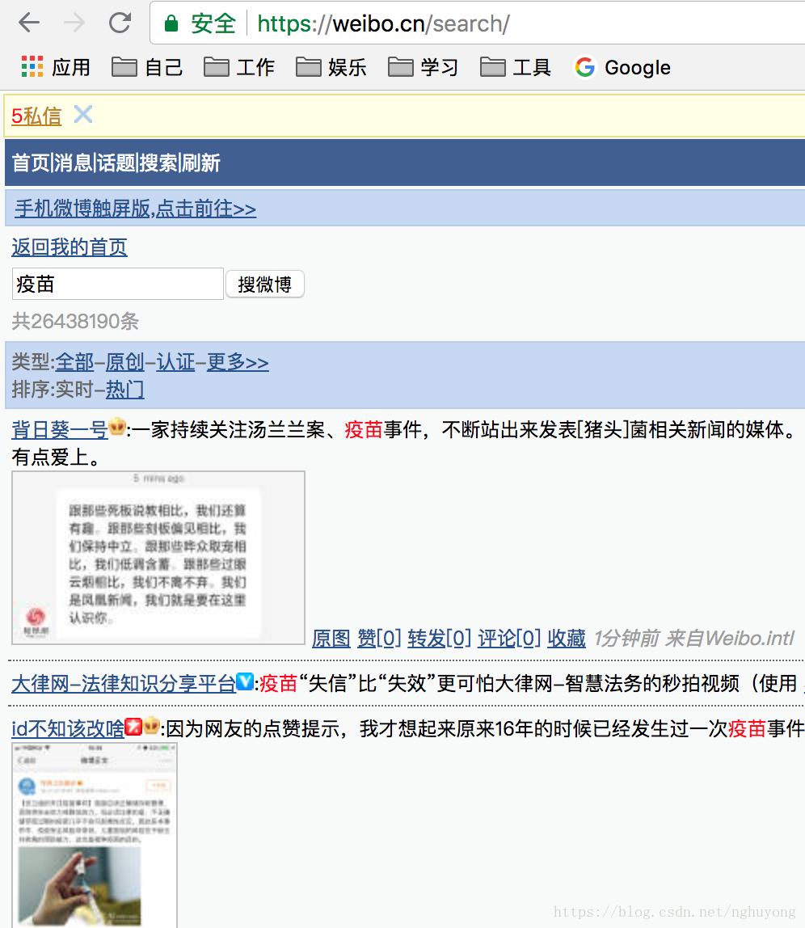
Task: Go to 首页 in navigation bar
Action: click(x=31, y=162)
